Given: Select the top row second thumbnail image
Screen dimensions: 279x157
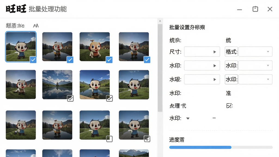Looking at the screenshot, I should click(x=57, y=47).
